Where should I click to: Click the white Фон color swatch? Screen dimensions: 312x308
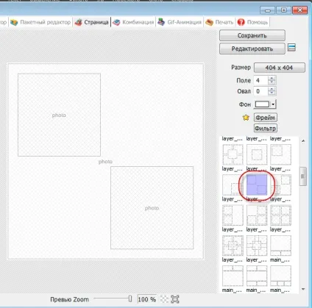click(x=262, y=104)
